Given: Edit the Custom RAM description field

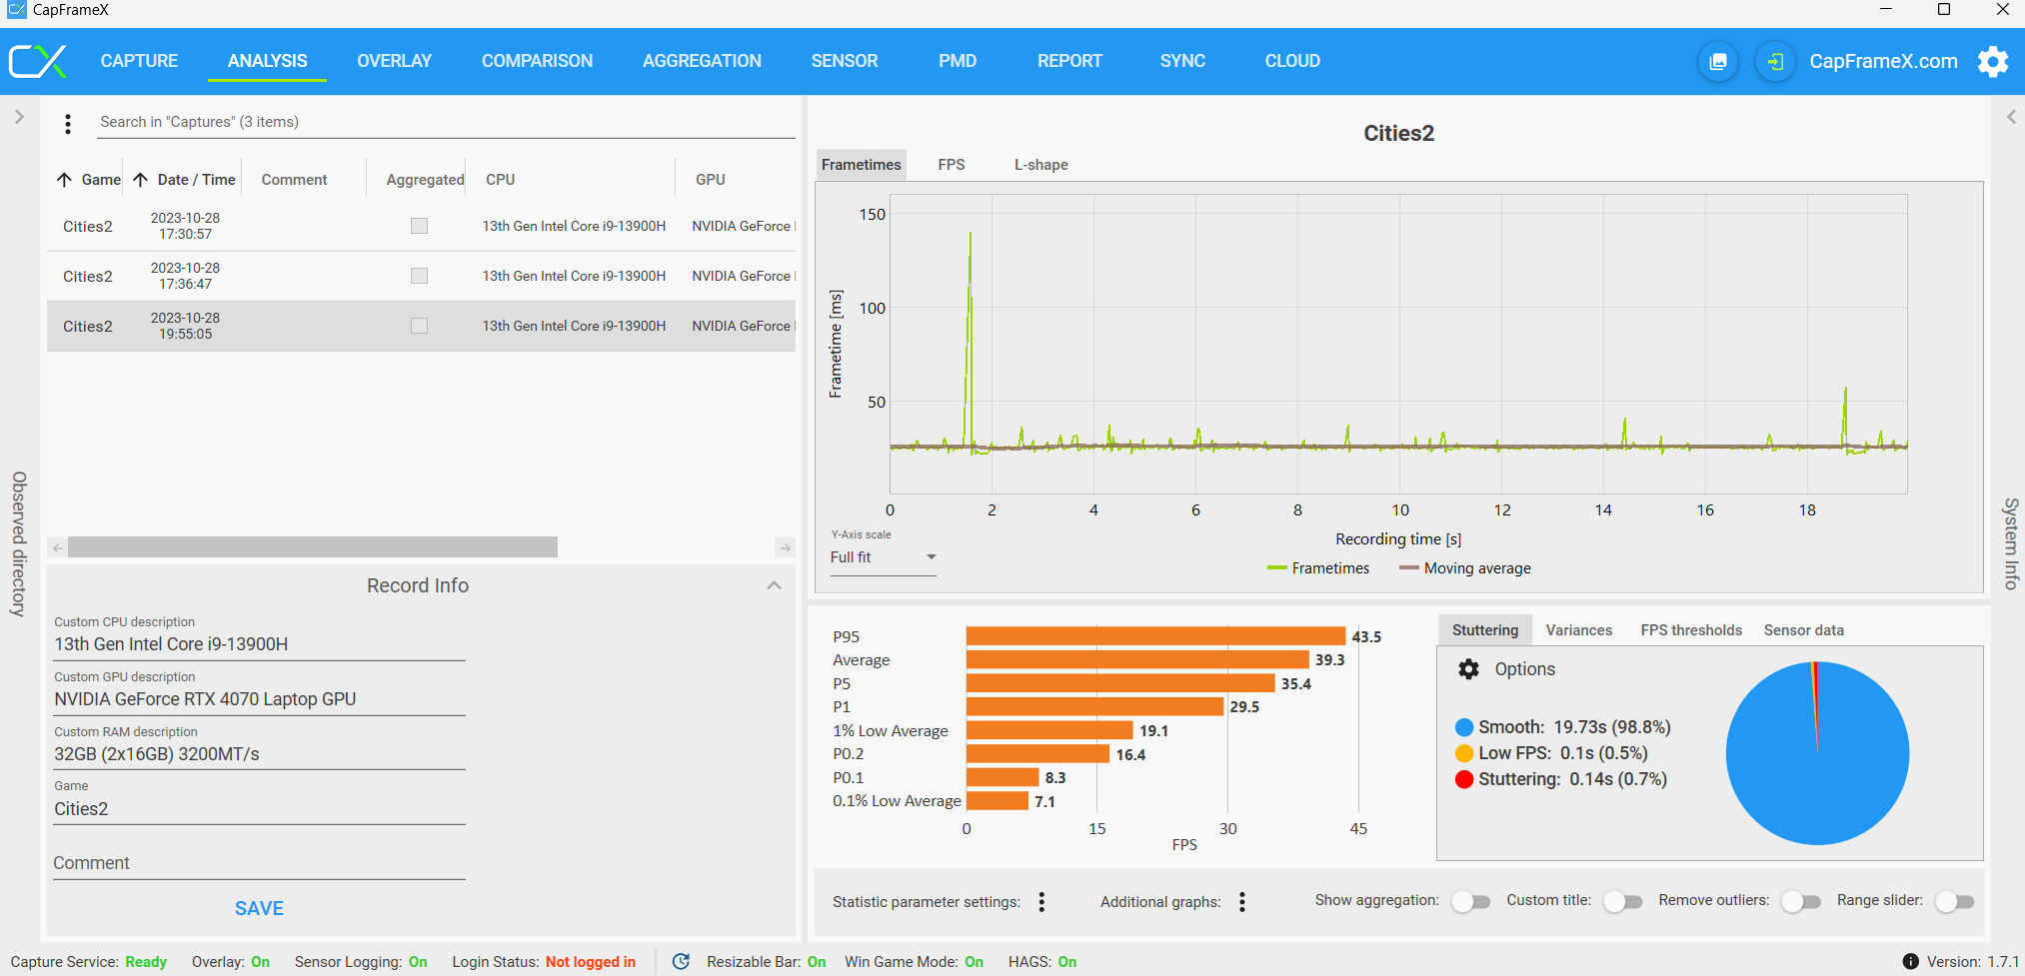Looking at the screenshot, I should tap(260, 755).
